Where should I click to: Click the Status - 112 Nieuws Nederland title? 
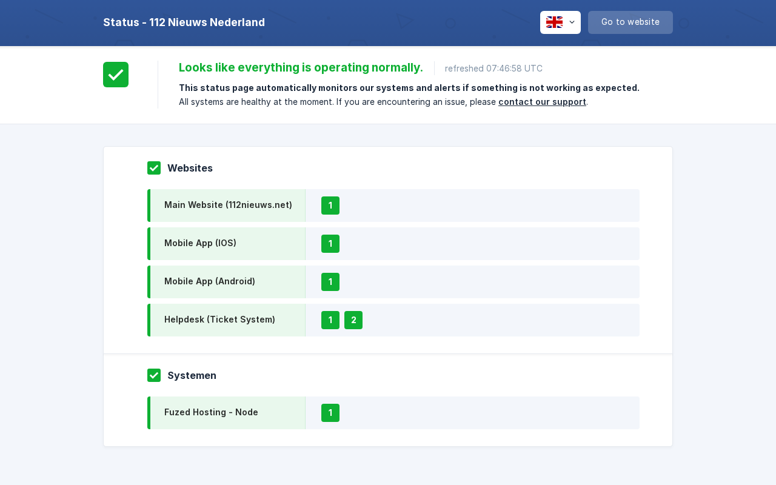[x=184, y=22]
